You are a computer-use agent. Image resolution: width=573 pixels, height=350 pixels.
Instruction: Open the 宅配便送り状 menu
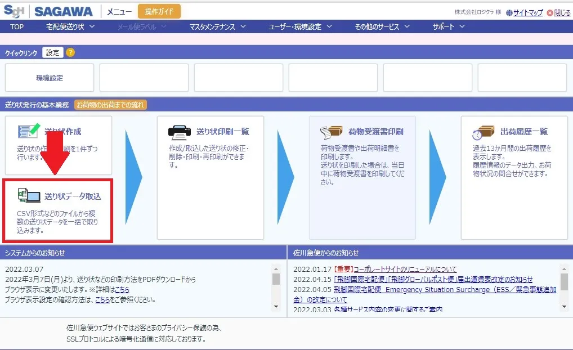(65, 26)
